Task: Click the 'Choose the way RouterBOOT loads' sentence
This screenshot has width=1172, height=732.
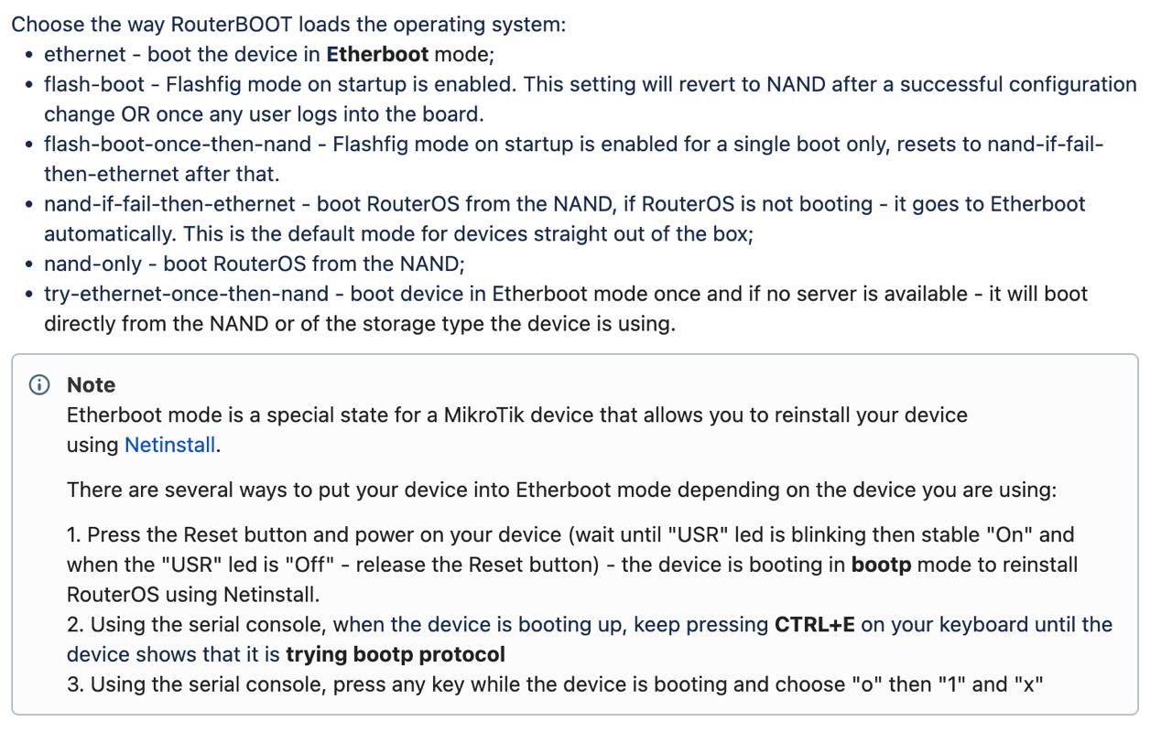Action: pyautogui.click(x=288, y=24)
